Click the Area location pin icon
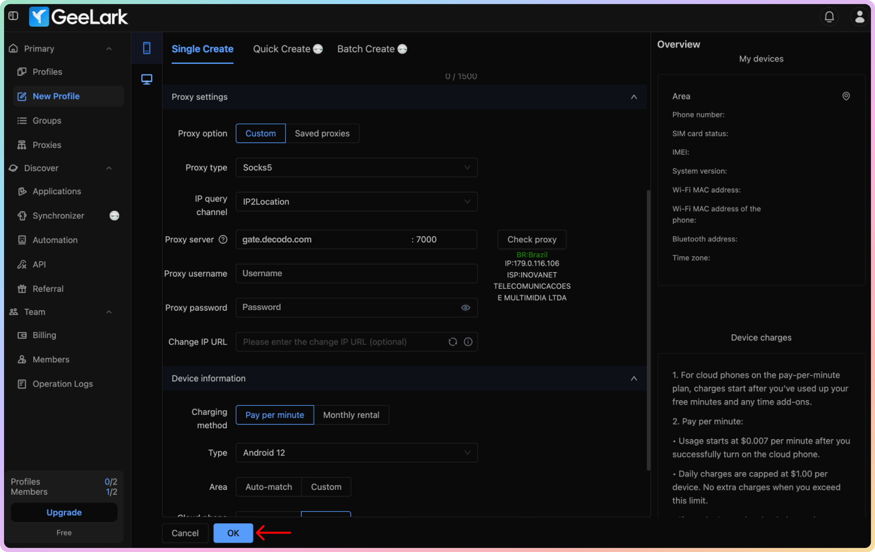 click(846, 96)
